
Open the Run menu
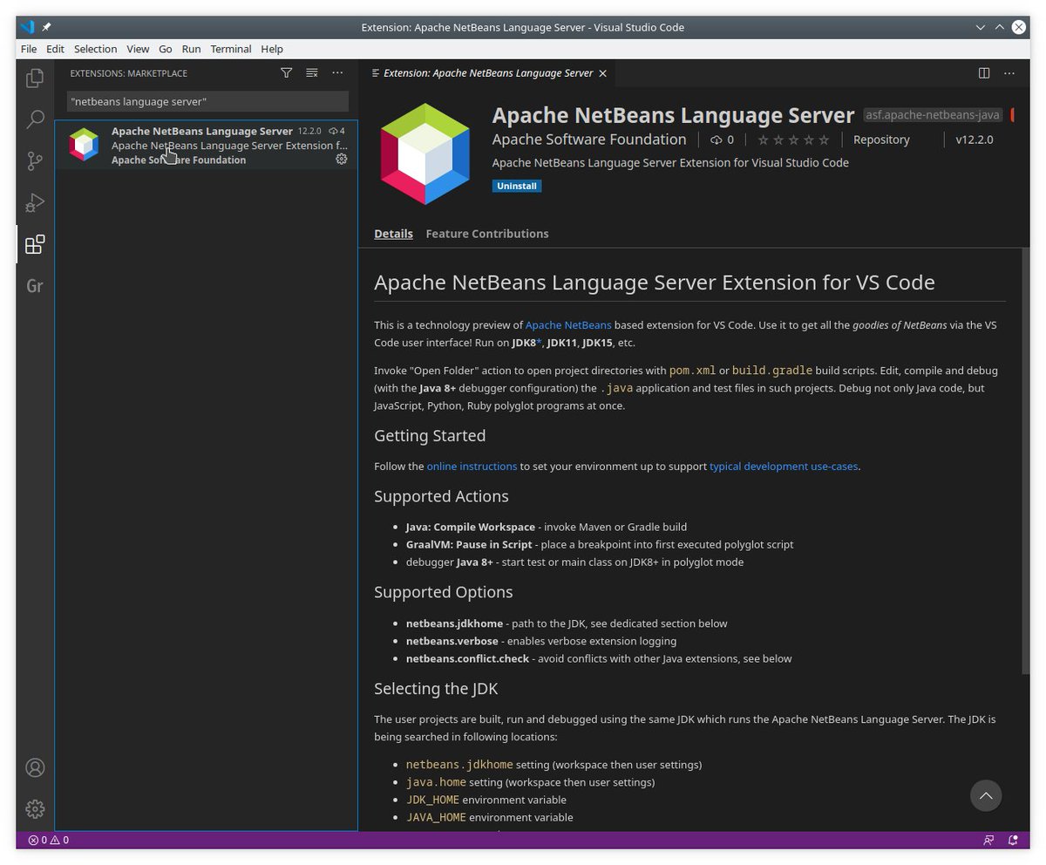click(x=191, y=49)
